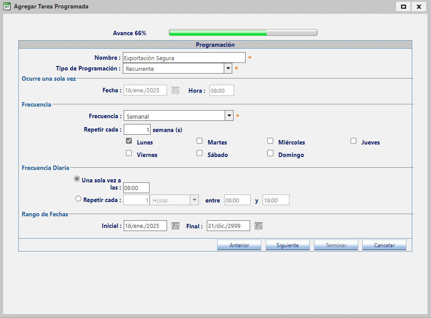Click the Nombre text field

click(x=184, y=58)
